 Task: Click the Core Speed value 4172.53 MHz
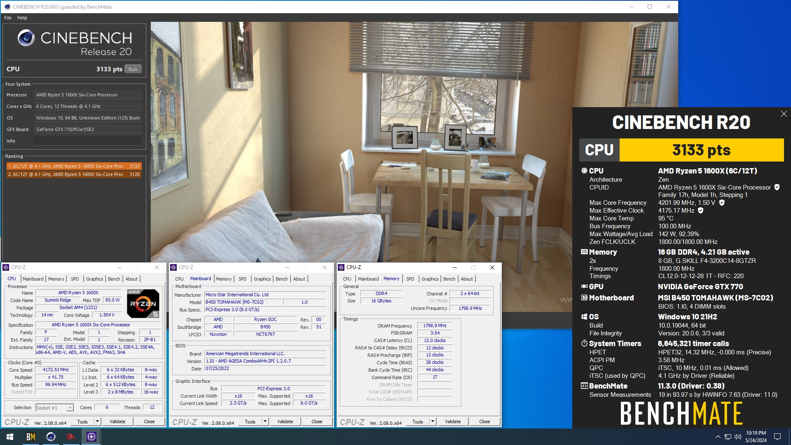[x=56, y=370]
